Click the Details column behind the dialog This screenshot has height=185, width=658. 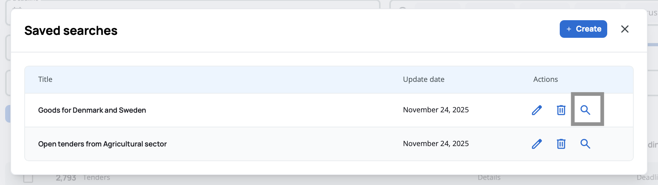pos(489,178)
